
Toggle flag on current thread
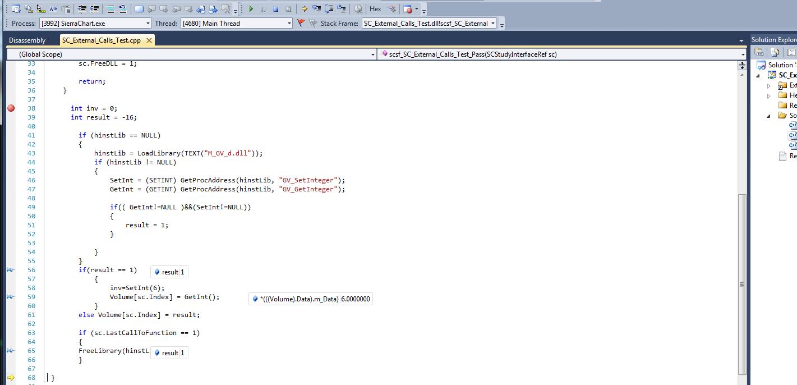point(301,23)
